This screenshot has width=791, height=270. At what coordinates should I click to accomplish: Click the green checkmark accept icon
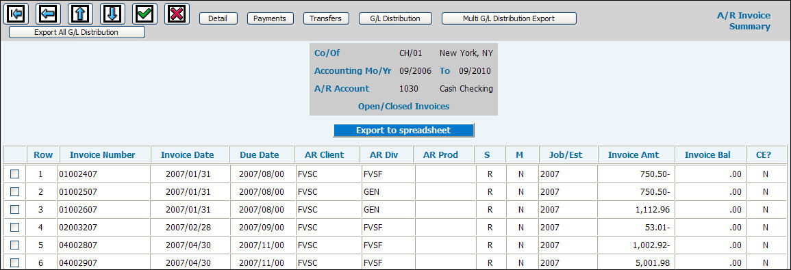(x=145, y=14)
